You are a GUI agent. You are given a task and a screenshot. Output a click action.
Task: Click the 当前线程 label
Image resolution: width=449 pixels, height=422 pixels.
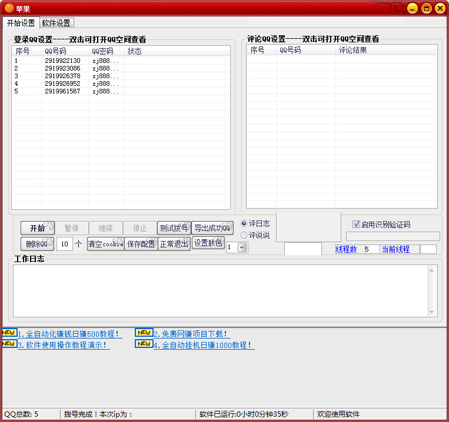395,249
